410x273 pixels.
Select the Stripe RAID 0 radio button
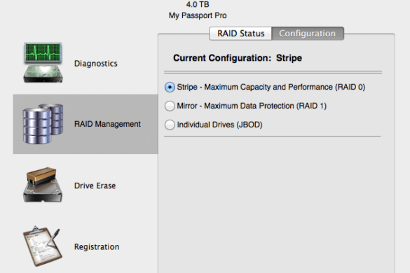[x=170, y=87]
